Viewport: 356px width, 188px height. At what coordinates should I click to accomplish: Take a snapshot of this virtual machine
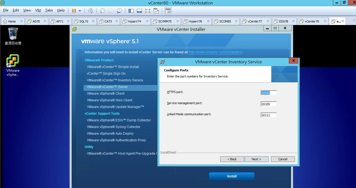click(x=102, y=11)
